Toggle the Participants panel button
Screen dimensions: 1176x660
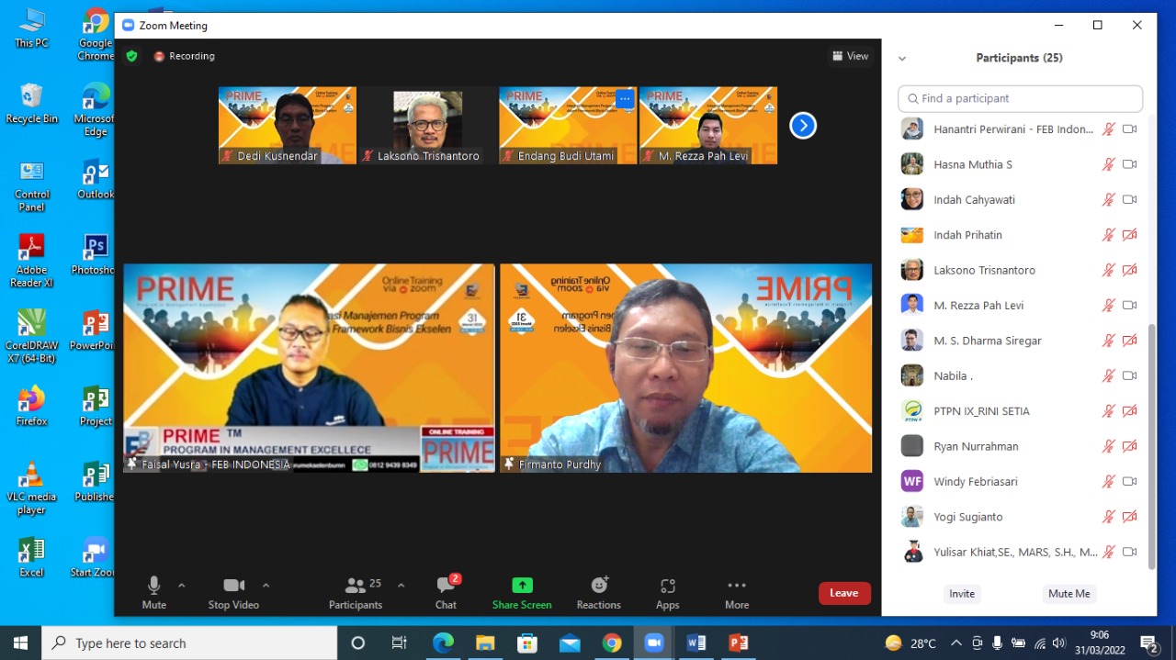click(x=356, y=592)
